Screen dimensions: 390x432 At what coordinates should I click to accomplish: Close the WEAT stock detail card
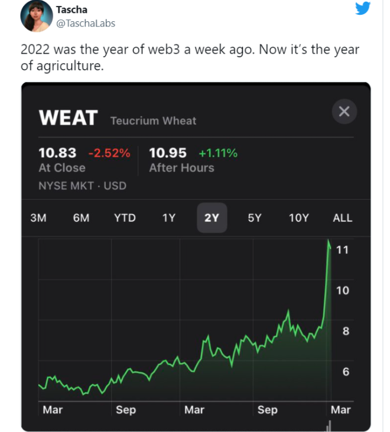[x=344, y=112]
